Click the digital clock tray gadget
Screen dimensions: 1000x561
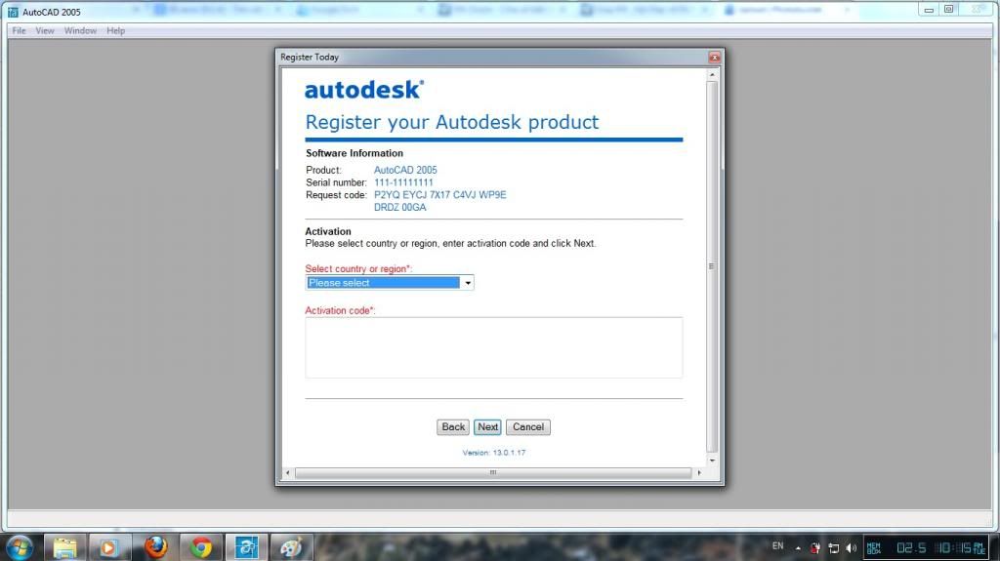[927, 548]
